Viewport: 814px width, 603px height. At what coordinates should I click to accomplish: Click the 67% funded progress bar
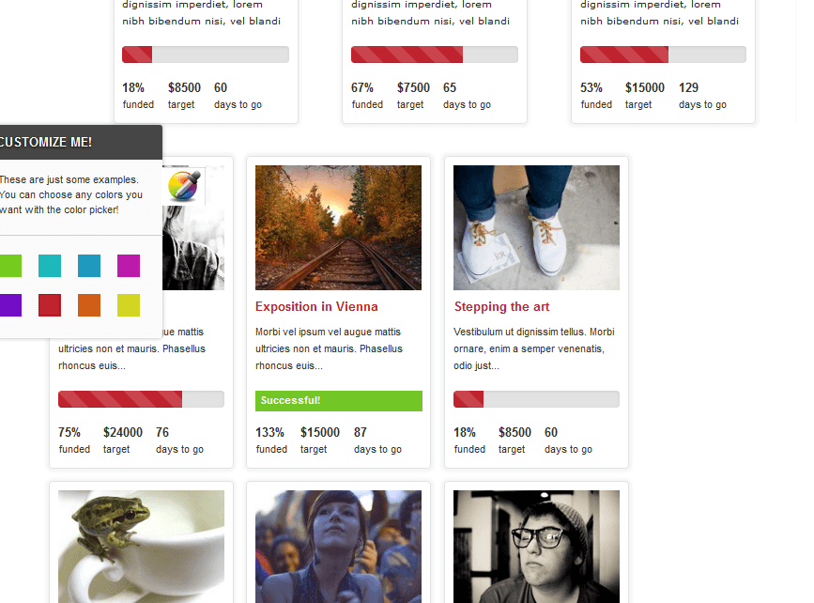(x=435, y=54)
